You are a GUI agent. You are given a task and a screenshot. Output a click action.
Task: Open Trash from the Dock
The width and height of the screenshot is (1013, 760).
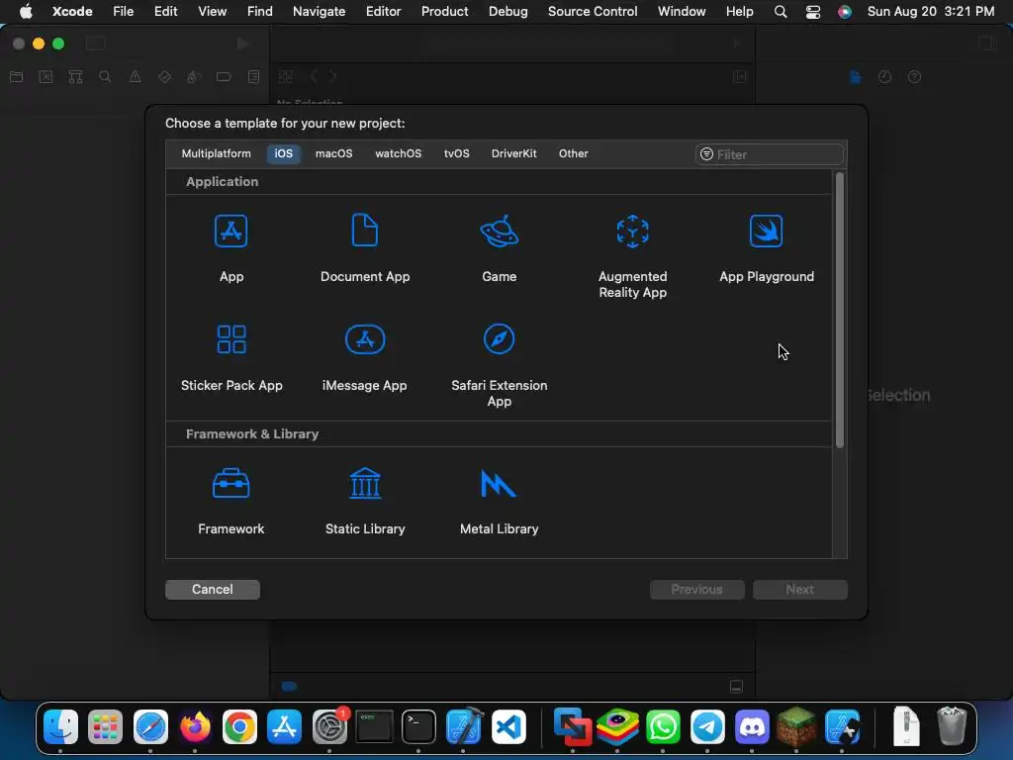click(x=952, y=726)
